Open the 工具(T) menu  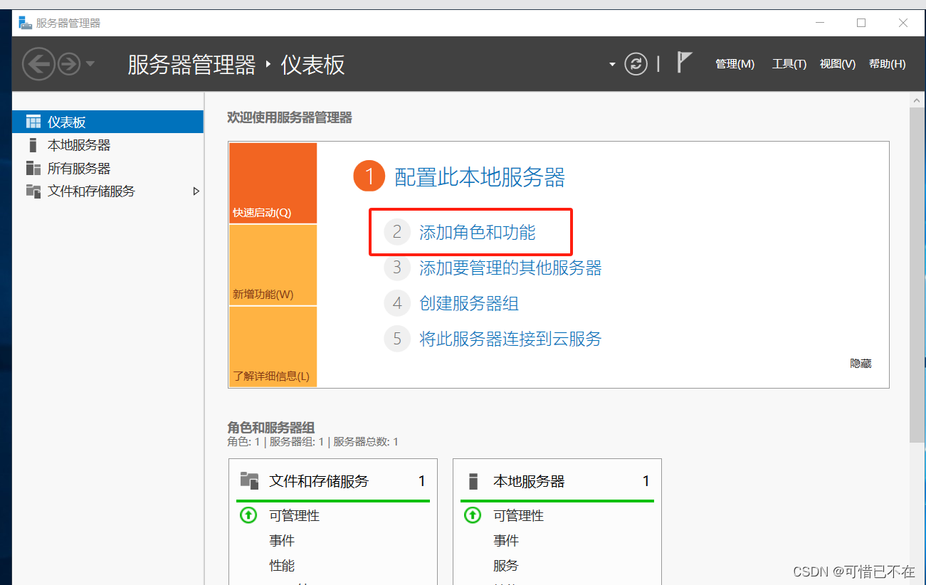coord(789,63)
